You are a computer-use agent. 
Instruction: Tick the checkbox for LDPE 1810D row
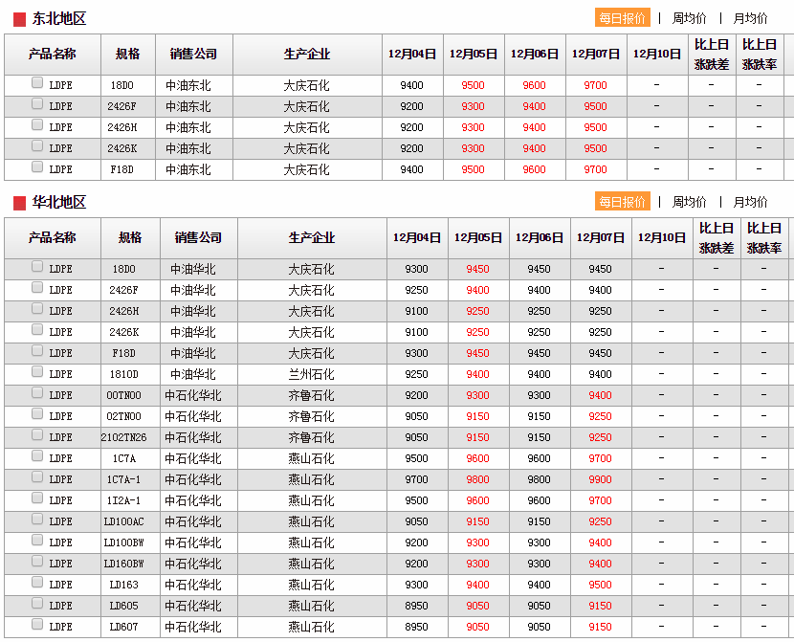pyautogui.click(x=37, y=372)
